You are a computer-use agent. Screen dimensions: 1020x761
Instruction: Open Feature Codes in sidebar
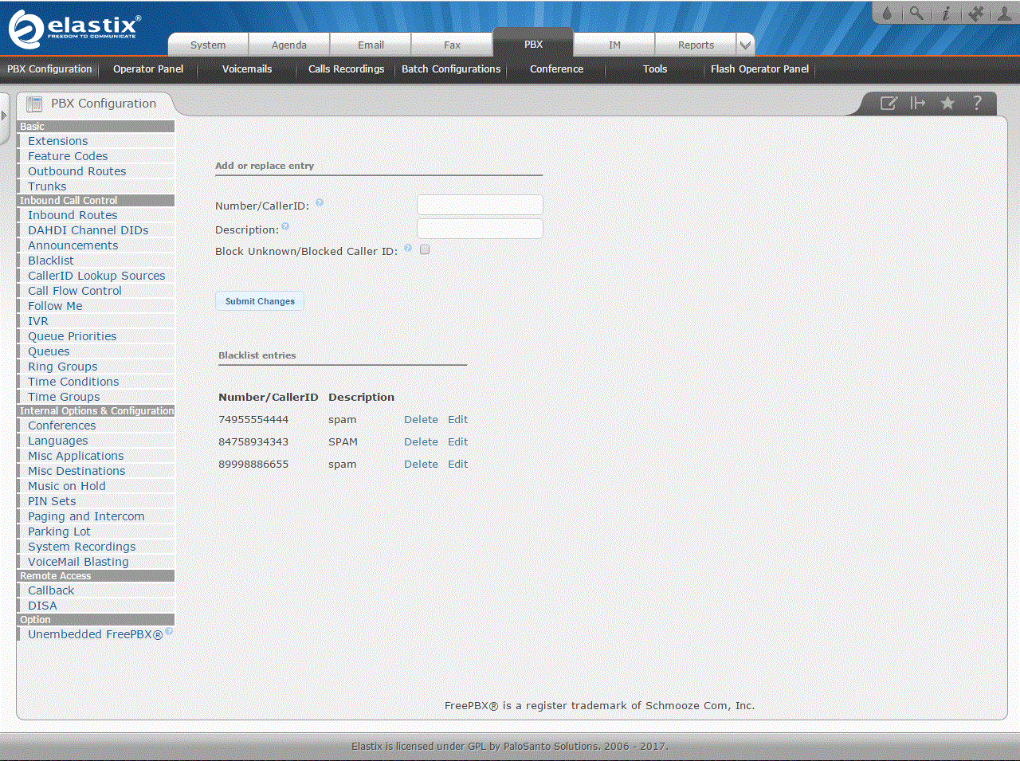coord(68,156)
